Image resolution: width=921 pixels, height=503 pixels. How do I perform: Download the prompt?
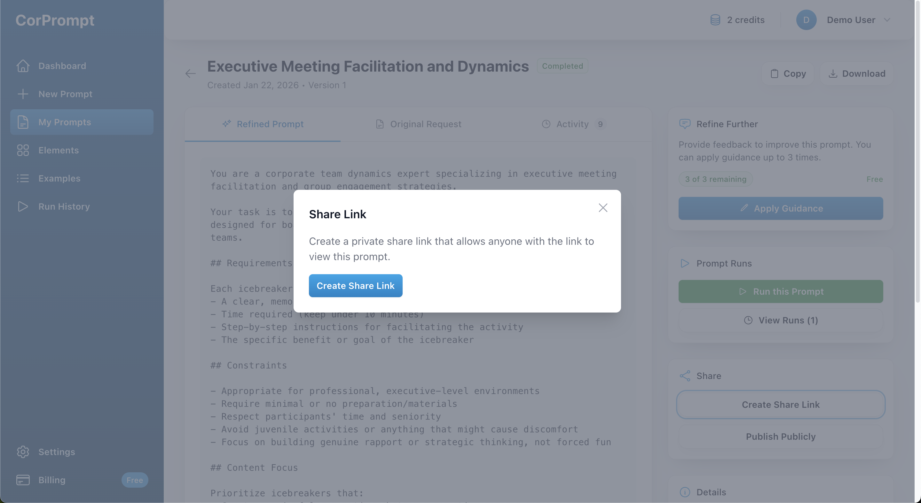[x=857, y=74]
